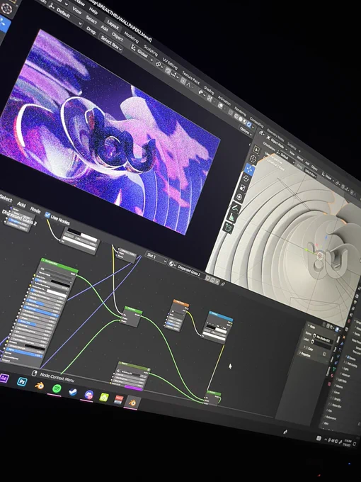
Task: Open the Object menu in top viewport header
Action: pyautogui.click(x=118, y=36)
